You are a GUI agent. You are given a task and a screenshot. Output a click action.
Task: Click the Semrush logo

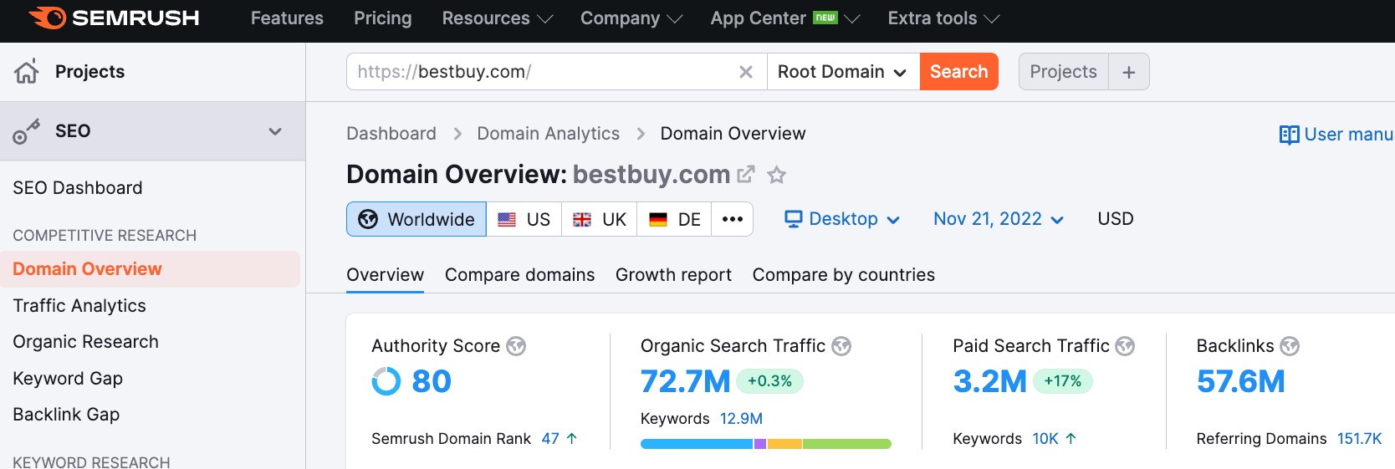(x=114, y=18)
